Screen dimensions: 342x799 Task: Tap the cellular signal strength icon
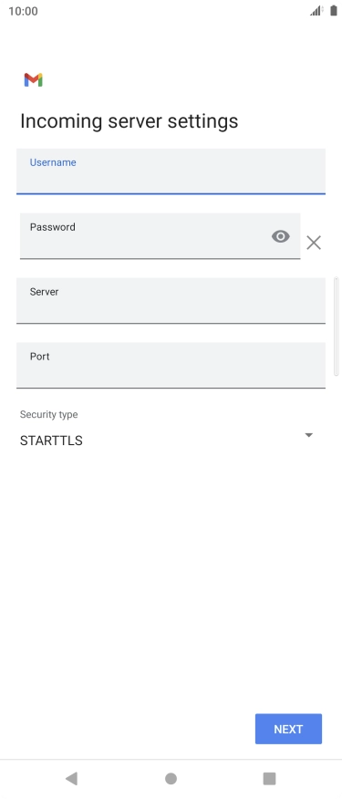[316, 11]
